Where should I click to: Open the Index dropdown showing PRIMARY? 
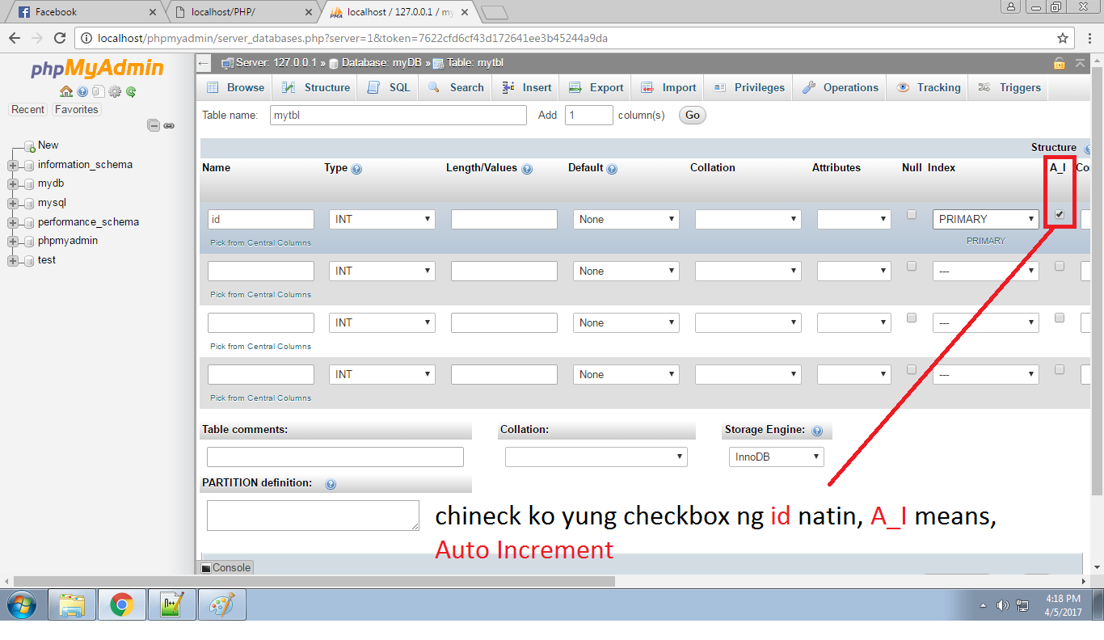coord(985,218)
